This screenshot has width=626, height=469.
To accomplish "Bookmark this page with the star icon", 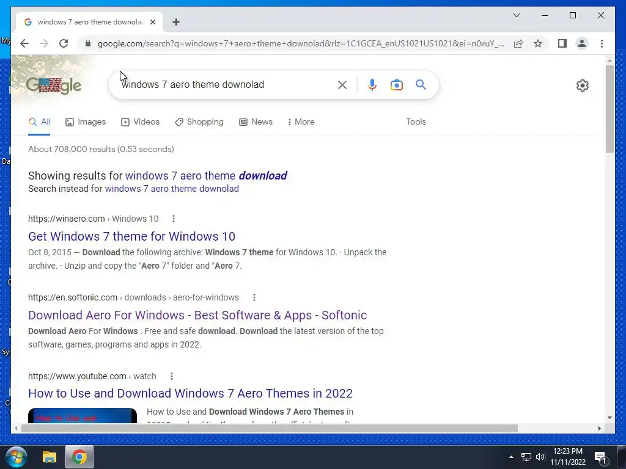I will [x=538, y=43].
